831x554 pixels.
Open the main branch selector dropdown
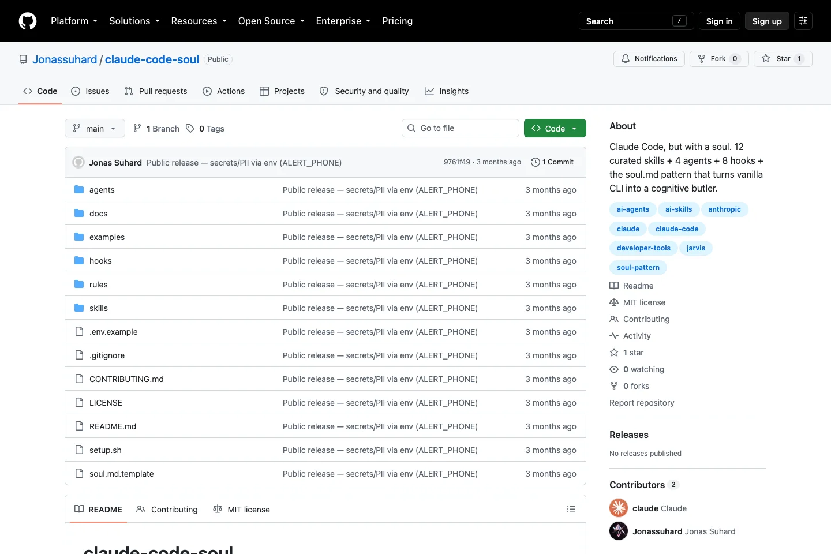click(95, 128)
